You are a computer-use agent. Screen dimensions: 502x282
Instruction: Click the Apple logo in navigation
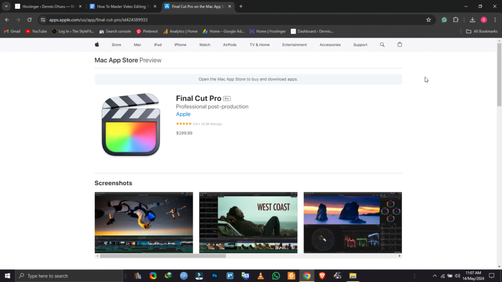pyautogui.click(x=97, y=45)
